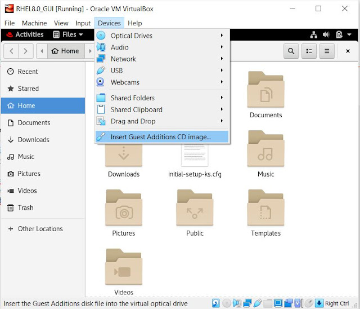Open the Input menu
The height and width of the screenshot is (309, 360).
click(83, 23)
